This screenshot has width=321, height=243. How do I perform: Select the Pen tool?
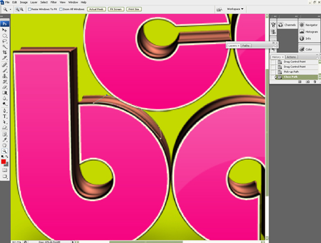click(5, 111)
